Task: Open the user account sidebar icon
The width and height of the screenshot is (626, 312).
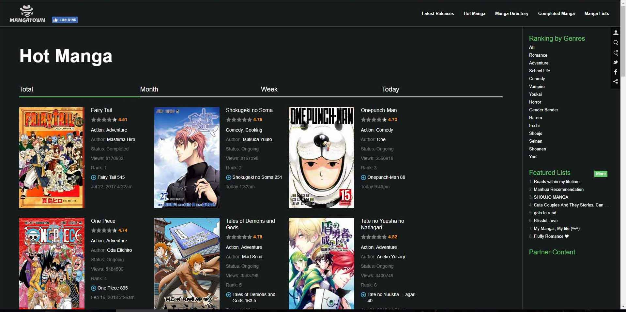Action: (616, 33)
